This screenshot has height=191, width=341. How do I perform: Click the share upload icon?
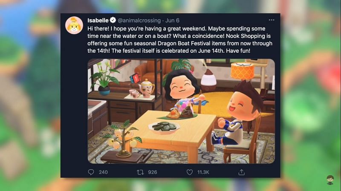point(241,172)
